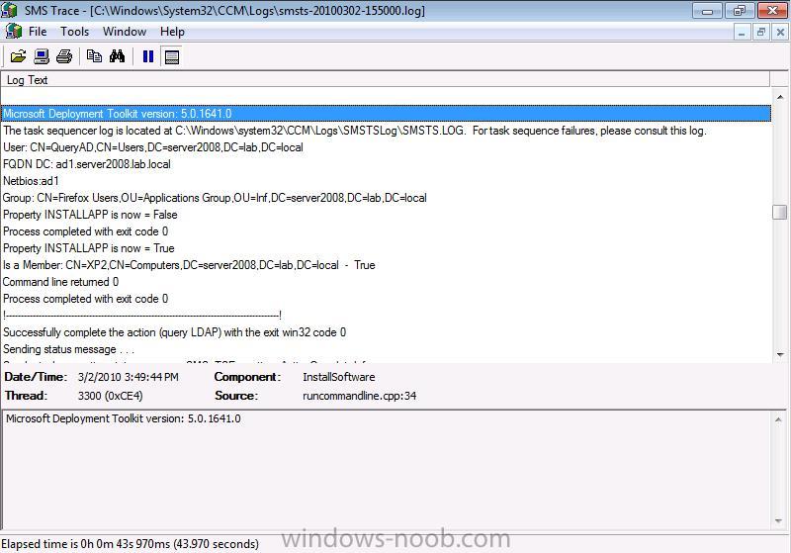Screen dimensions: 791x553
Task: Restore down the SMS Trace main window
Action: pos(740,10)
